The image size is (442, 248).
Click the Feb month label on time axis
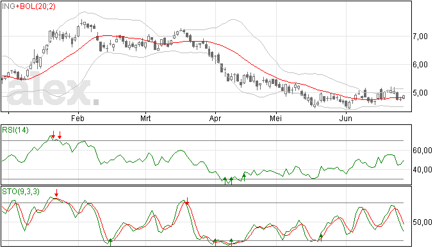(x=78, y=119)
